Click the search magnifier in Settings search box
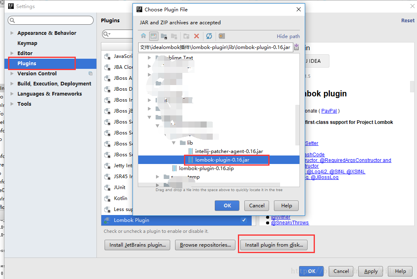417x279 pixels. point(12,20)
